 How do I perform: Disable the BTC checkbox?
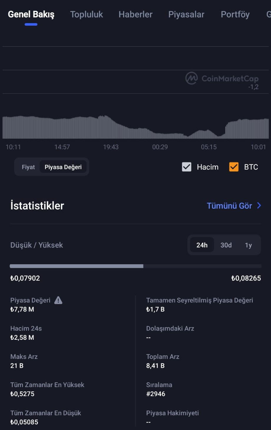pos(234,167)
